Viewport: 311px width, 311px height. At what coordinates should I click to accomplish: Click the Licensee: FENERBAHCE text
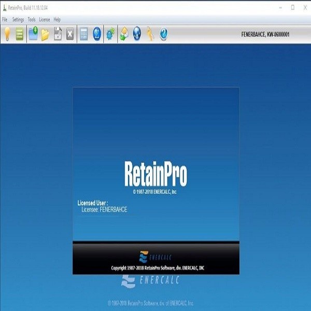point(104,209)
